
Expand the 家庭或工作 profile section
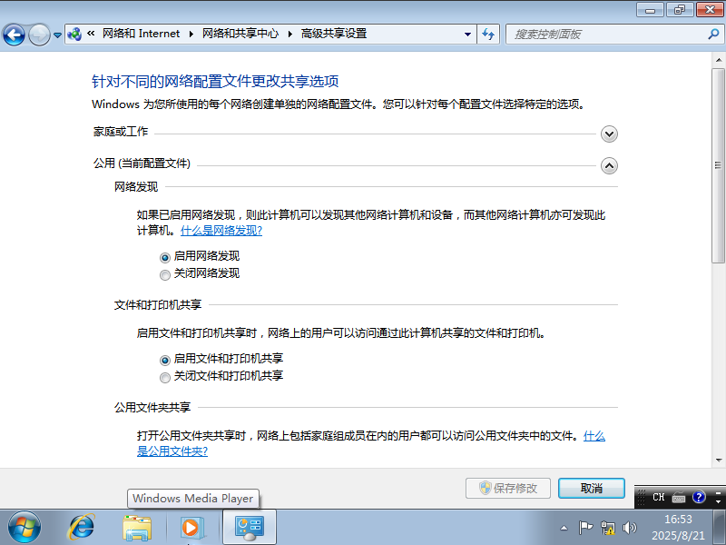click(x=609, y=134)
